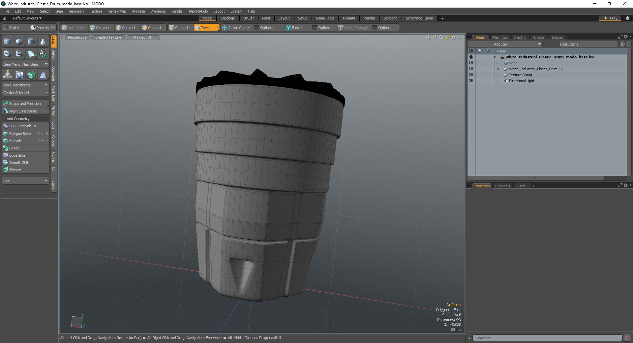Click the text tool icon
633x343 pixels.
pos(43,53)
